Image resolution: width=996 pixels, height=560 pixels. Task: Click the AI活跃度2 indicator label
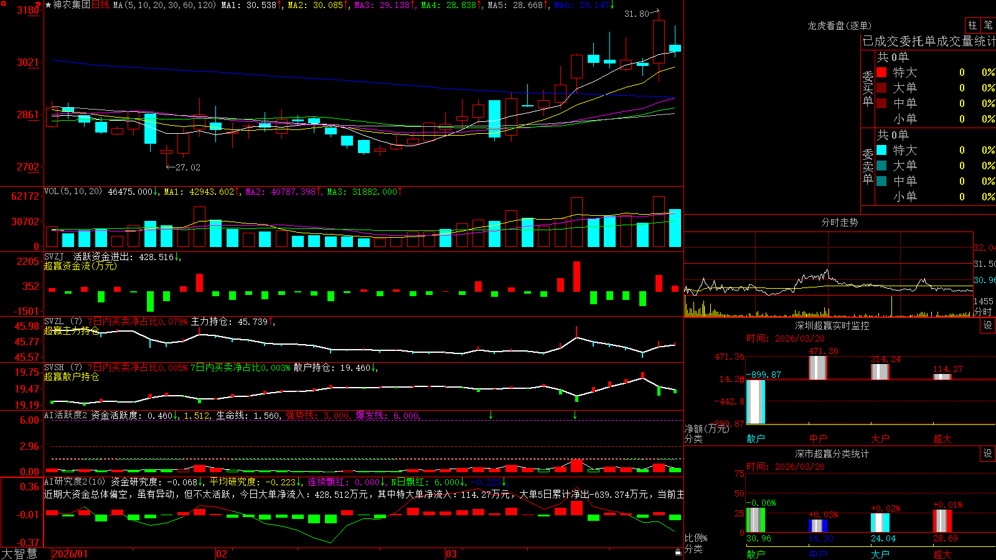[66, 415]
